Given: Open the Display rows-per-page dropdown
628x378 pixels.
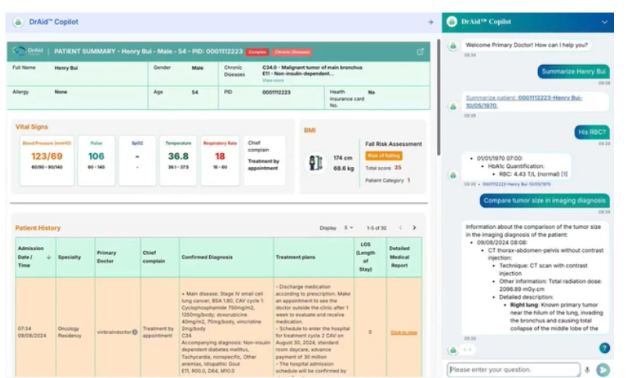Looking at the screenshot, I should [348, 228].
